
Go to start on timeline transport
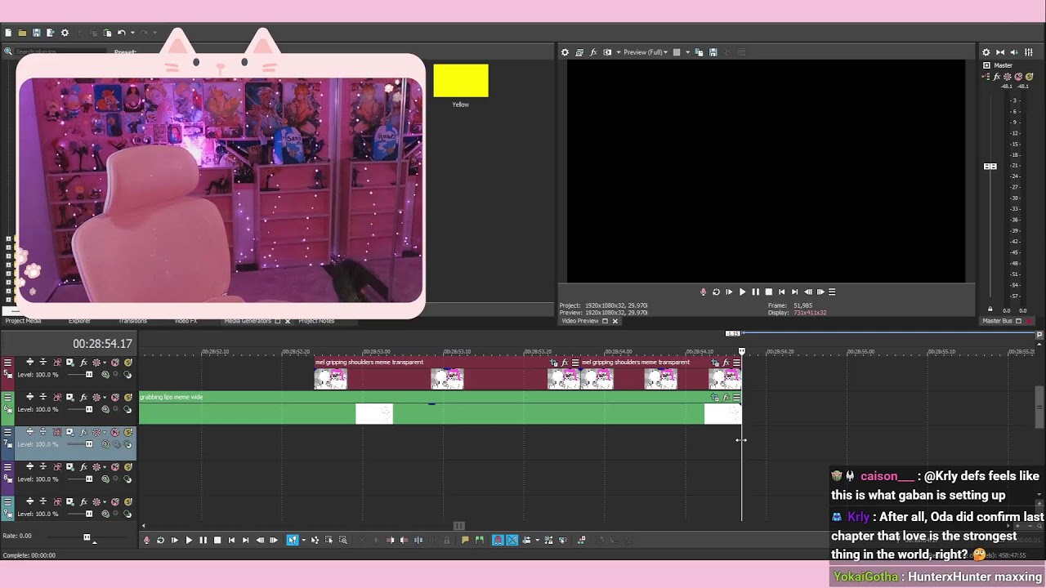click(x=231, y=540)
